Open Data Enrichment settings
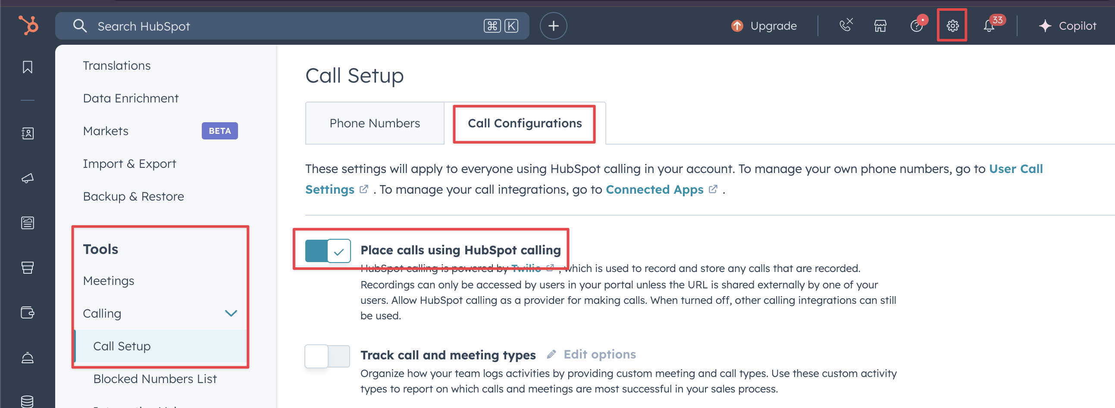 (131, 98)
